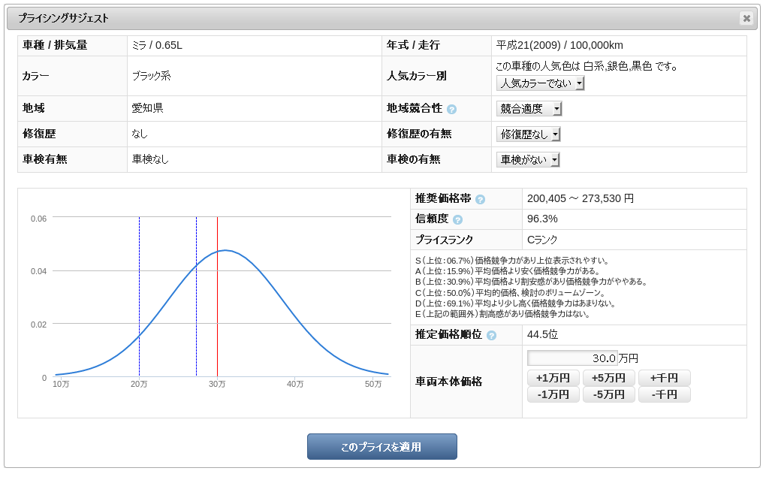
Task: Click the help icon next to 地域競合性
Action: pyautogui.click(x=451, y=109)
